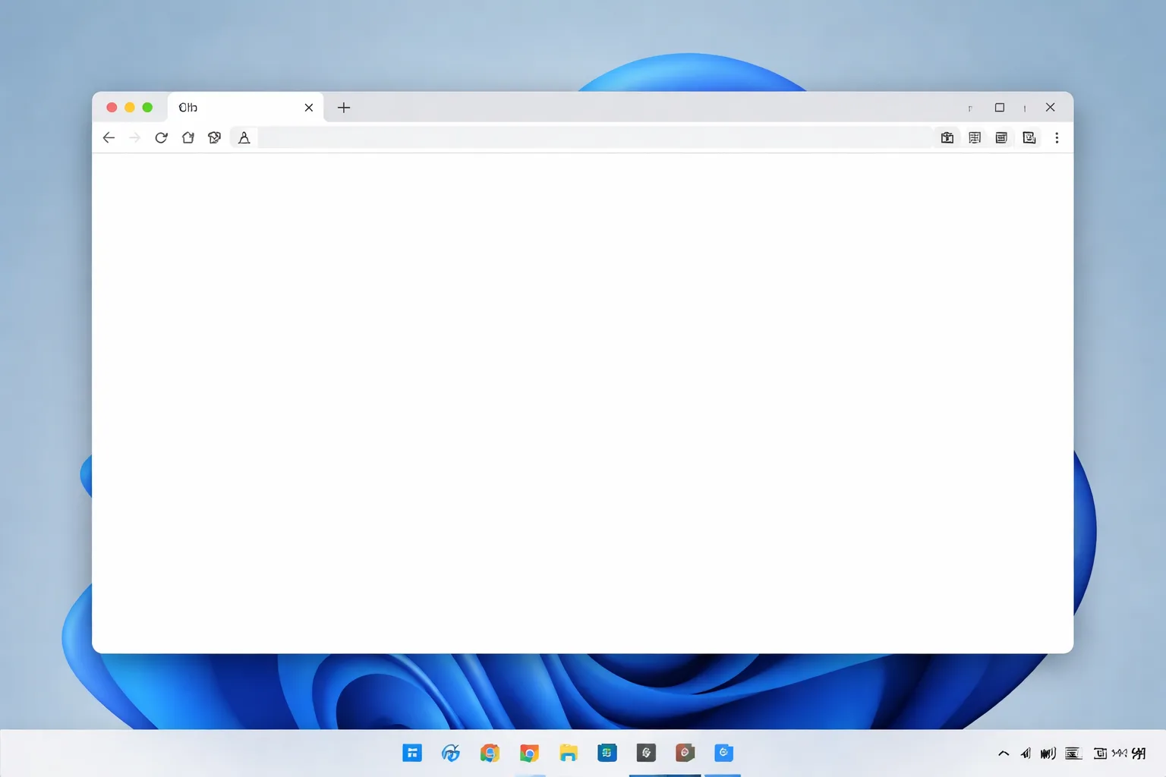Image resolution: width=1166 pixels, height=777 pixels.
Task: Go back with the left arrow button
Action: [x=109, y=137]
